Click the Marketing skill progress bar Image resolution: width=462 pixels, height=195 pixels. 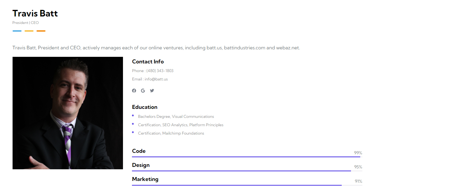point(247,185)
